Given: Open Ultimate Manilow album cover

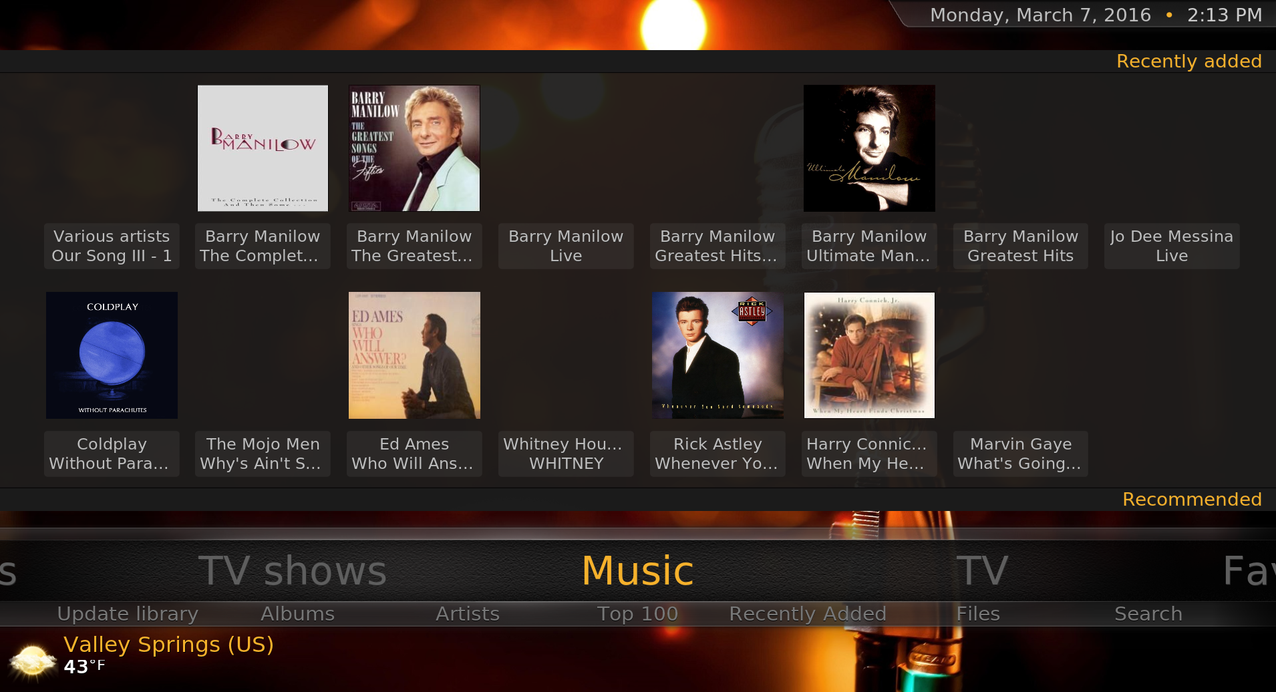Looking at the screenshot, I should coord(869,148).
